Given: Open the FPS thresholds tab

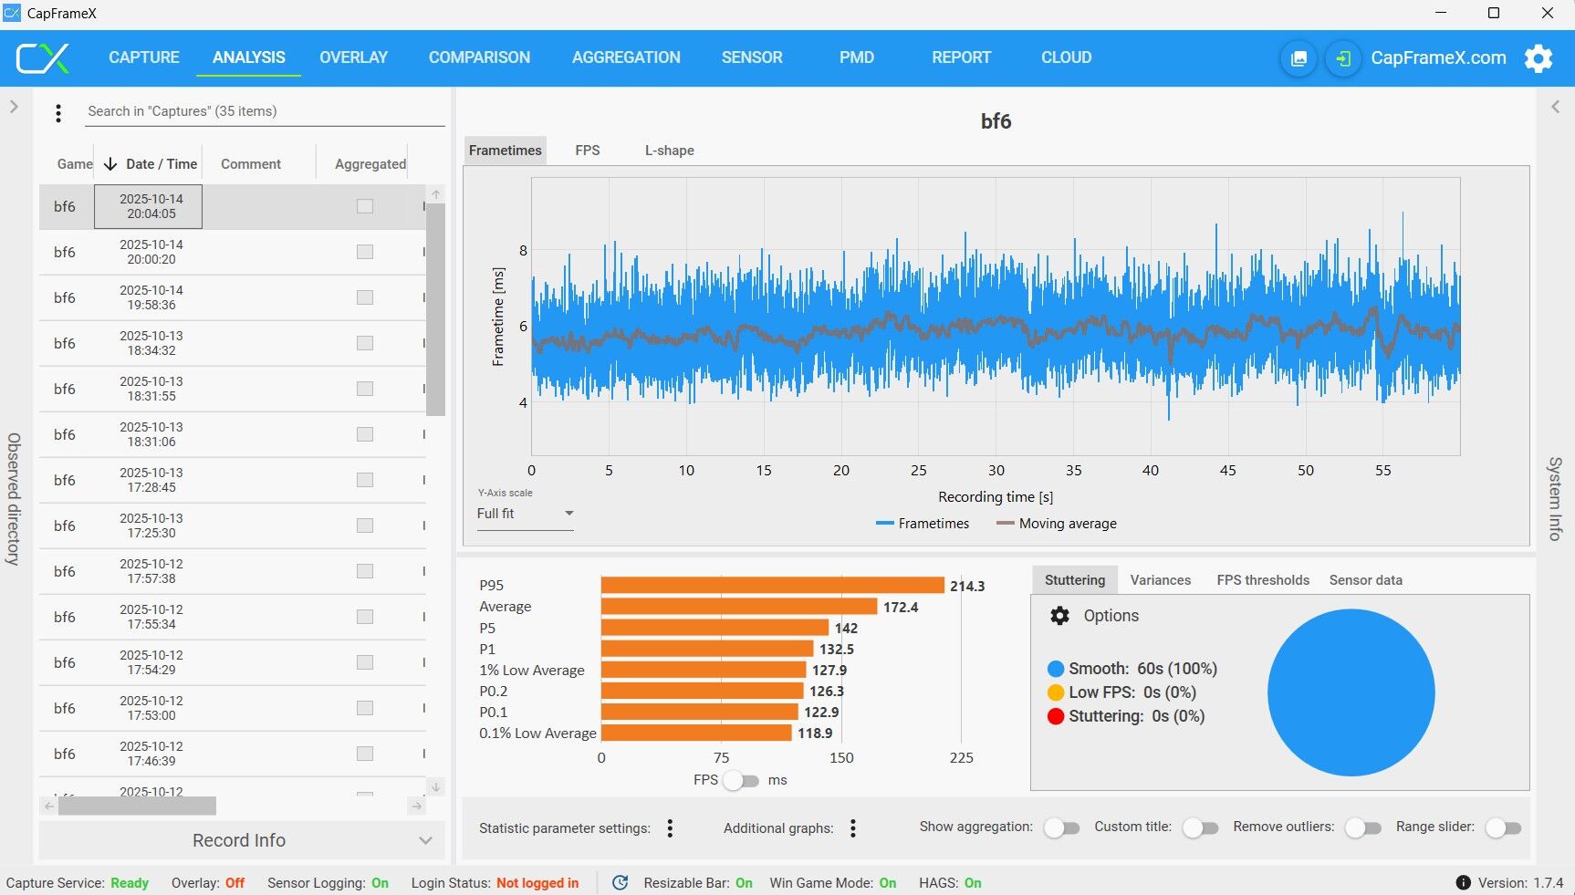Looking at the screenshot, I should pos(1263,580).
